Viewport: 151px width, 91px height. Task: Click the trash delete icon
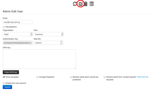[x=86, y=4]
